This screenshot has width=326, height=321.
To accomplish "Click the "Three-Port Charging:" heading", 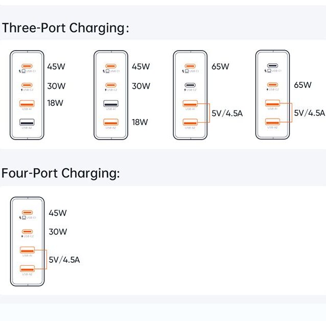I will (x=65, y=28).
